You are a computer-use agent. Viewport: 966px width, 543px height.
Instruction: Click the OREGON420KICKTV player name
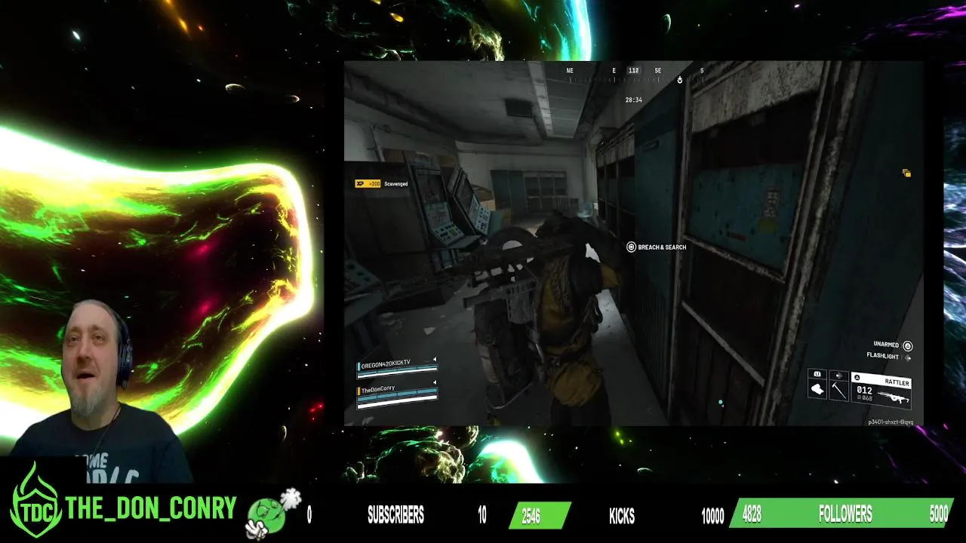[385, 364]
